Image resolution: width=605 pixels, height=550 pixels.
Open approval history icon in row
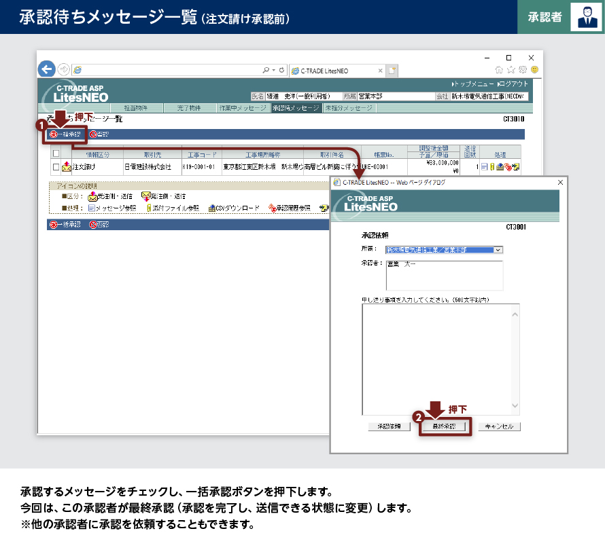pyautogui.click(x=508, y=166)
